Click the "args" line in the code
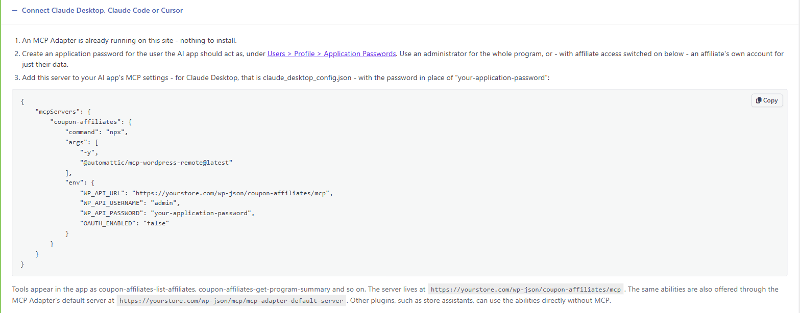This screenshot has height=313, width=800. (82, 142)
